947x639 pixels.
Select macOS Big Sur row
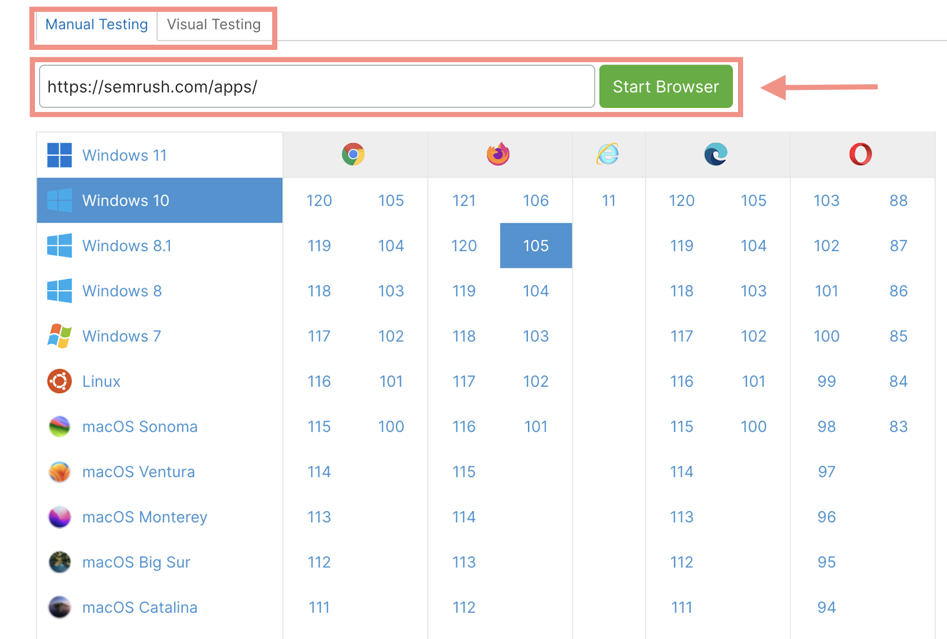(x=136, y=562)
